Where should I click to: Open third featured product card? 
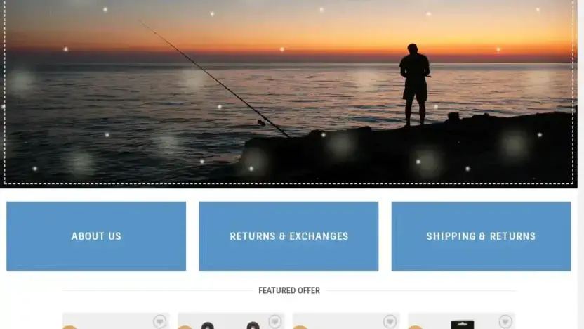point(346,321)
